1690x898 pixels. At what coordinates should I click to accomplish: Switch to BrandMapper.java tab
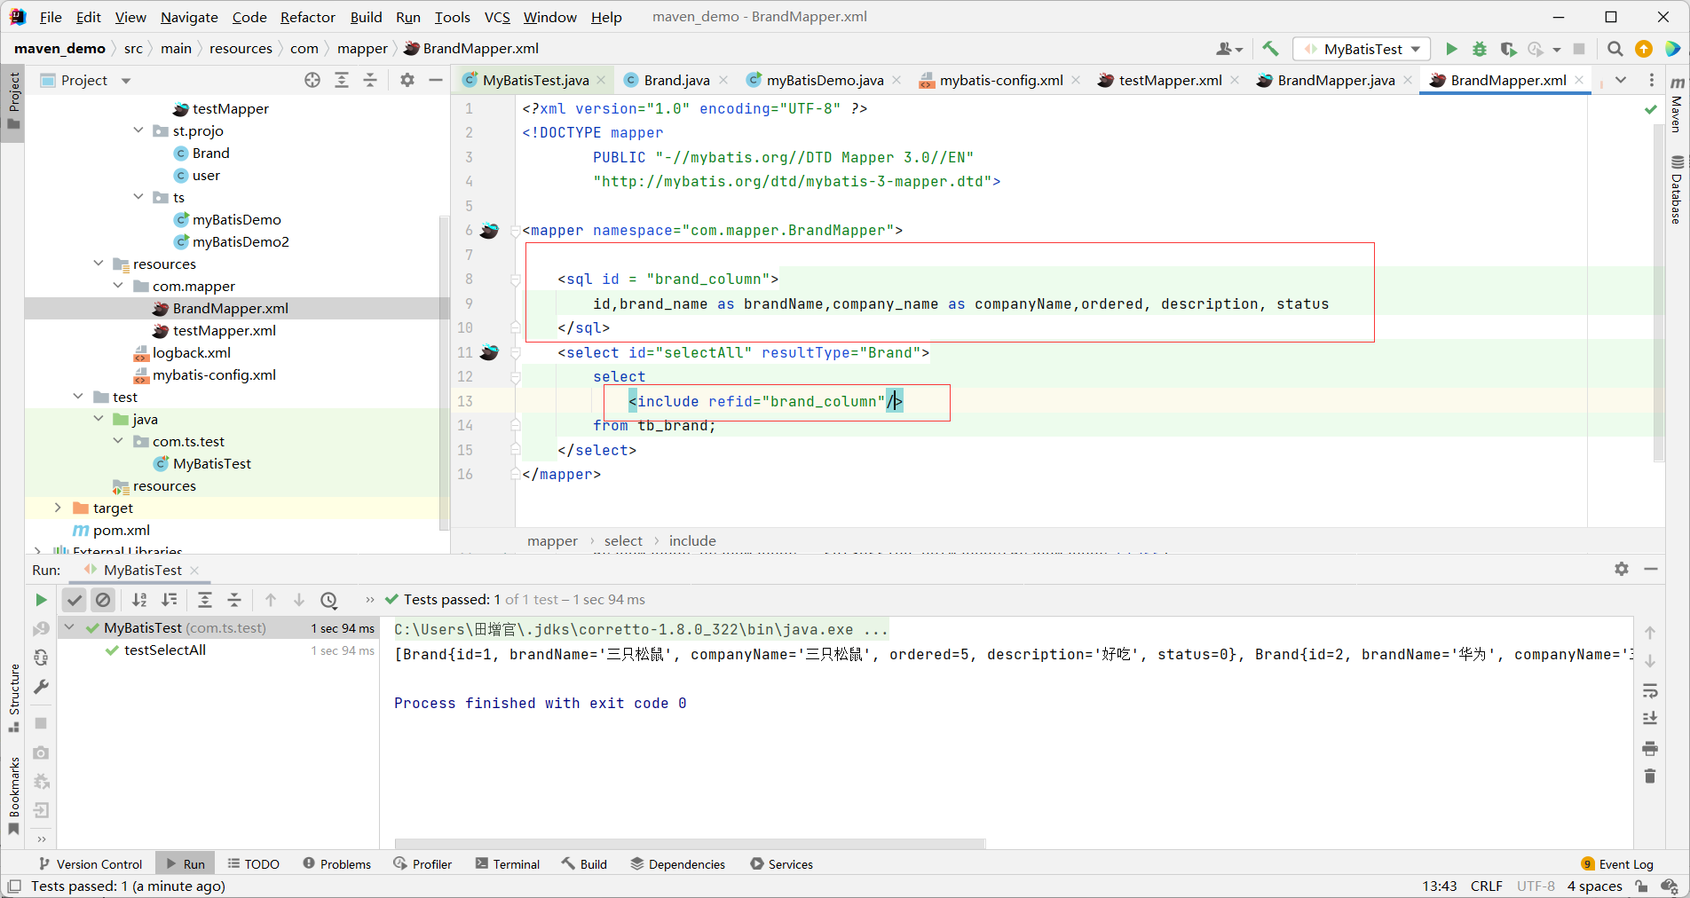[x=1336, y=80]
